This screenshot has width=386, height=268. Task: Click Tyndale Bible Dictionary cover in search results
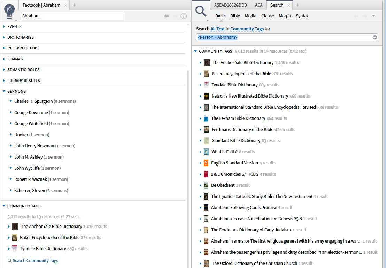206,85
